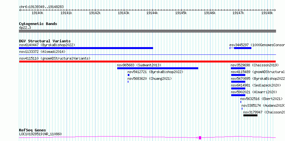Viewport: 285px width, 141px height.
Task: Open the esv3445297 structural variant label
Action: tap(257, 45)
